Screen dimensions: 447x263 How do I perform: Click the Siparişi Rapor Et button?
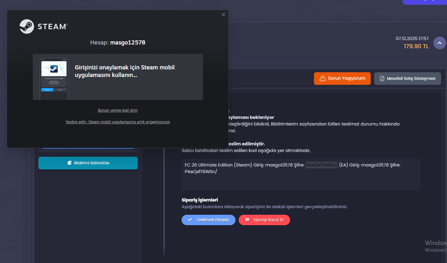click(264, 220)
